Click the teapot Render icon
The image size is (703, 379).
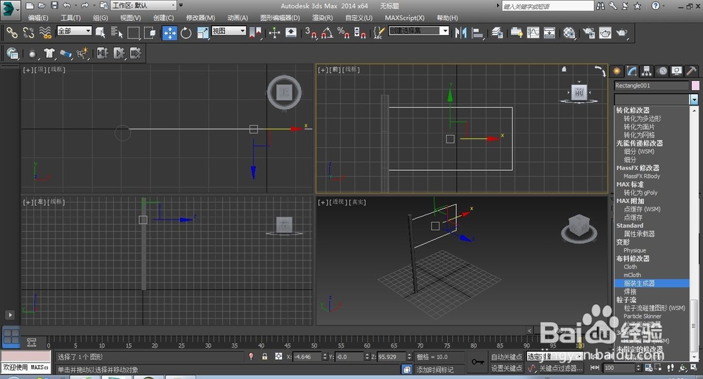coord(621,32)
